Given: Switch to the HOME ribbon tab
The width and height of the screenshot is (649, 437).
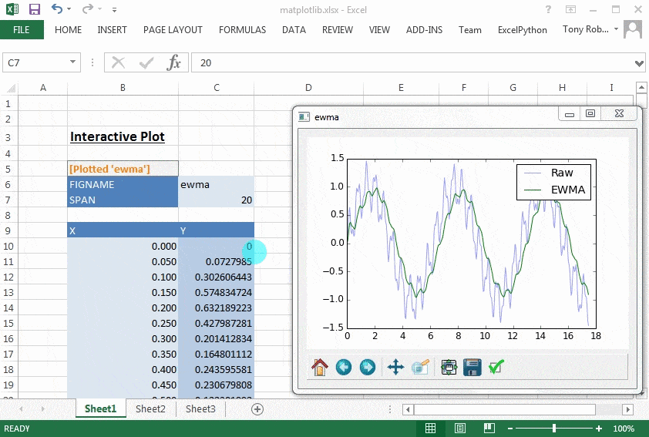Looking at the screenshot, I should click(68, 30).
